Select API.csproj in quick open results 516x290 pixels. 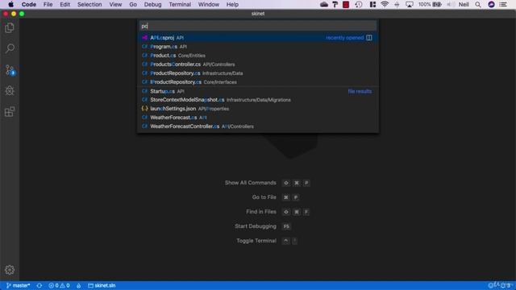pyautogui.click(x=258, y=38)
